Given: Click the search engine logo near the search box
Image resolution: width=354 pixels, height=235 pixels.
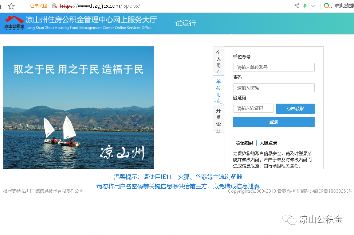Looking at the screenshot, I should [326, 6].
